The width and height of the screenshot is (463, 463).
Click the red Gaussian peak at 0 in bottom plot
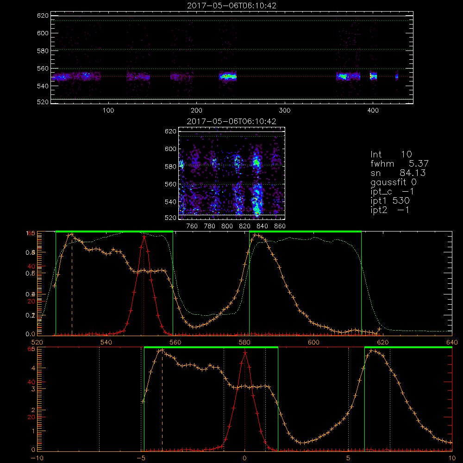[245, 352]
